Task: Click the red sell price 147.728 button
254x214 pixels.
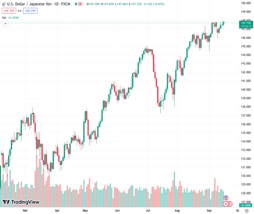Action: pos(9,11)
